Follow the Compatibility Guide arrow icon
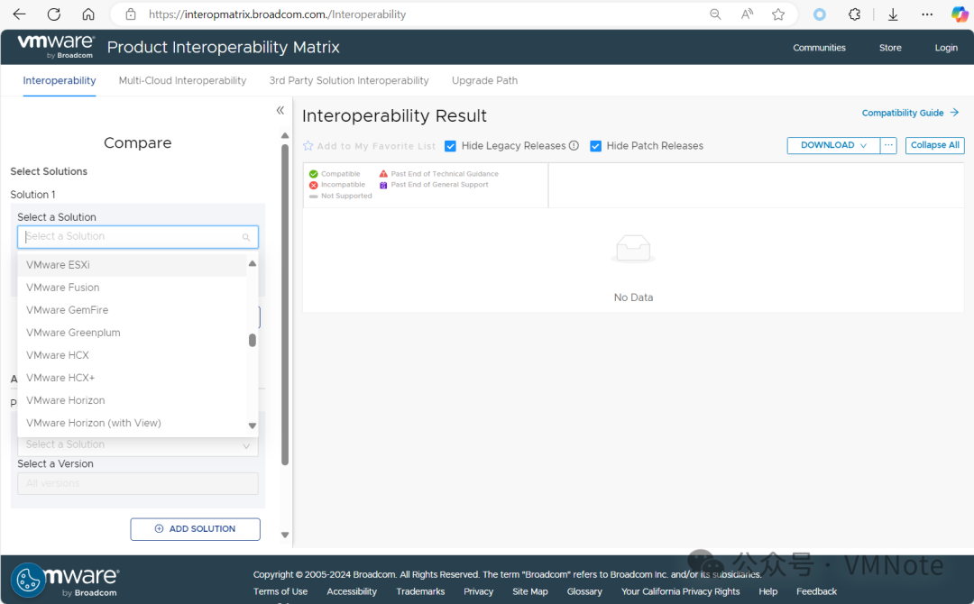974x604 pixels. pos(955,113)
